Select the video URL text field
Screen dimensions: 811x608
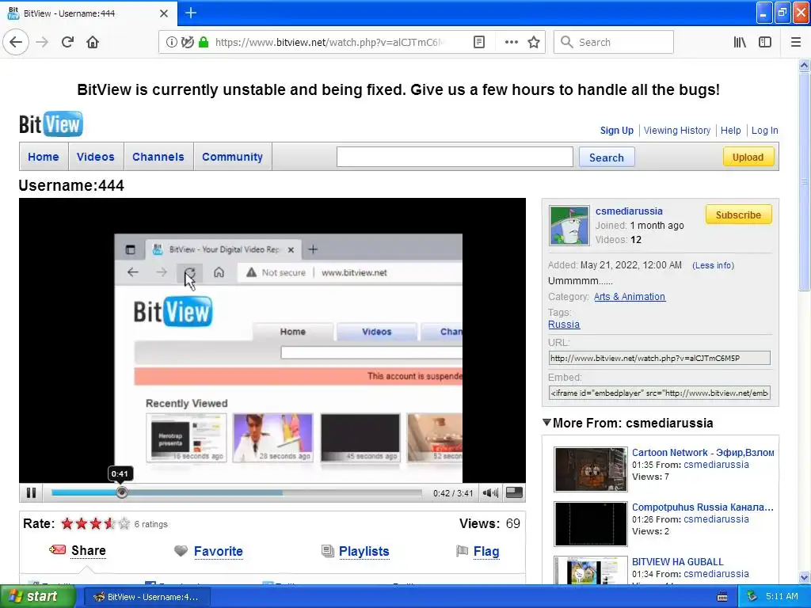click(660, 358)
